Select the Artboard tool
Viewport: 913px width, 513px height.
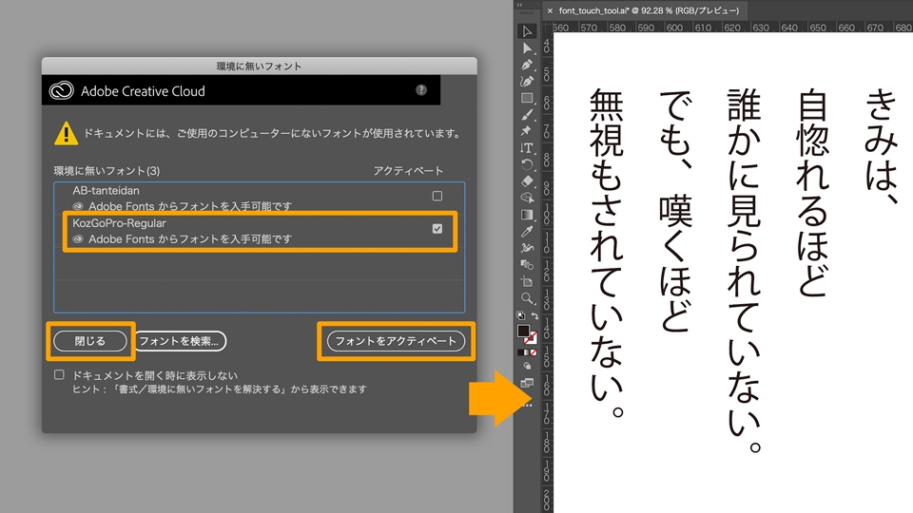click(x=527, y=282)
